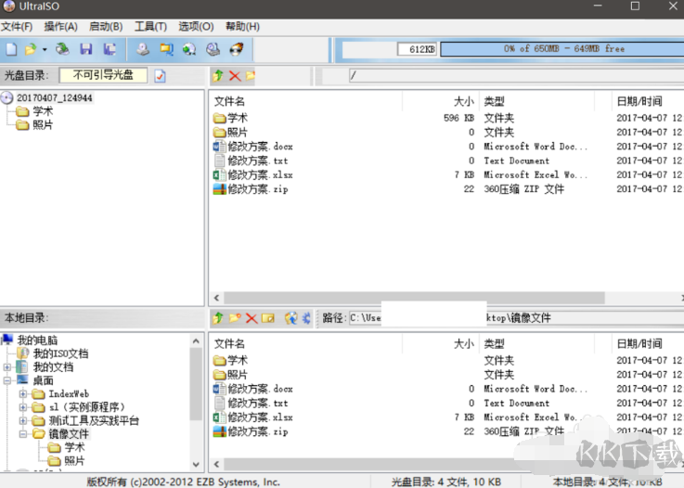The width and height of the screenshot is (684, 488).
Task: Click the local pane Up folder icon
Action: tap(218, 318)
